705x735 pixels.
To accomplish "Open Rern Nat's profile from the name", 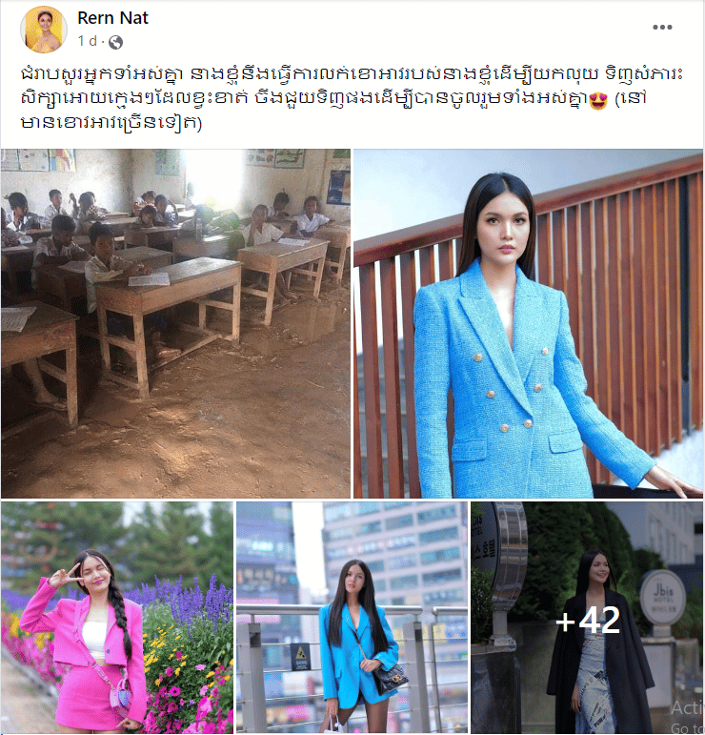I will pyautogui.click(x=112, y=18).
